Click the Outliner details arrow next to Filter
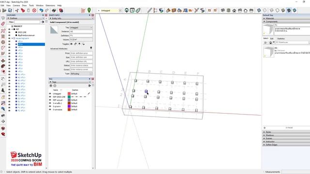Viewport: 310px width, 174px height. click(x=43, y=22)
